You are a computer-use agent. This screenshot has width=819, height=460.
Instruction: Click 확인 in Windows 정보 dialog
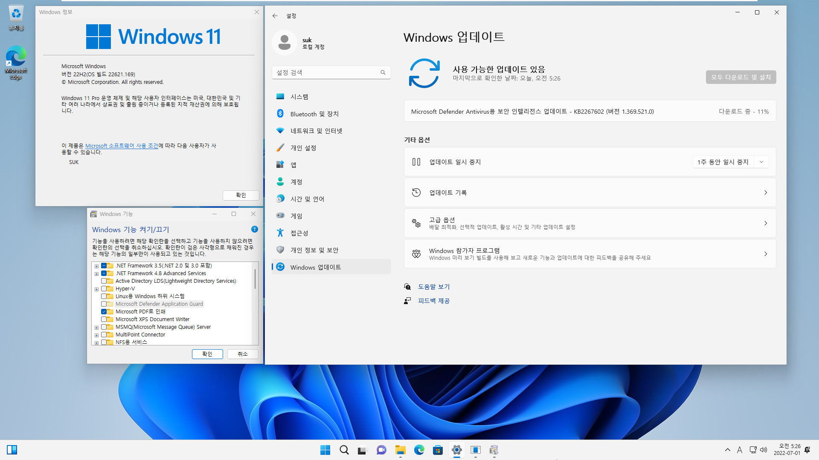241,195
